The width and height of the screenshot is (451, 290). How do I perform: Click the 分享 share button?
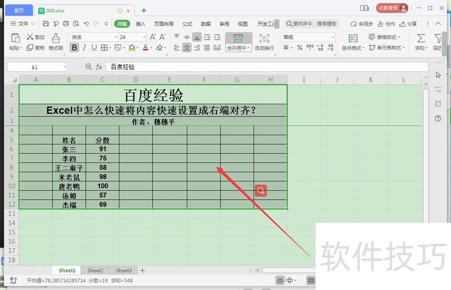408,24
